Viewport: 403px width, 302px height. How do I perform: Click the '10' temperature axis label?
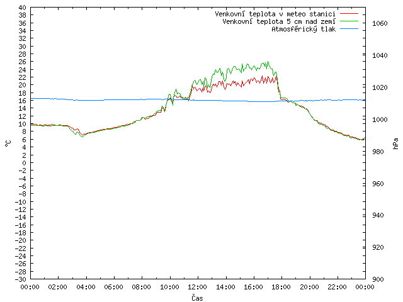[23, 124]
